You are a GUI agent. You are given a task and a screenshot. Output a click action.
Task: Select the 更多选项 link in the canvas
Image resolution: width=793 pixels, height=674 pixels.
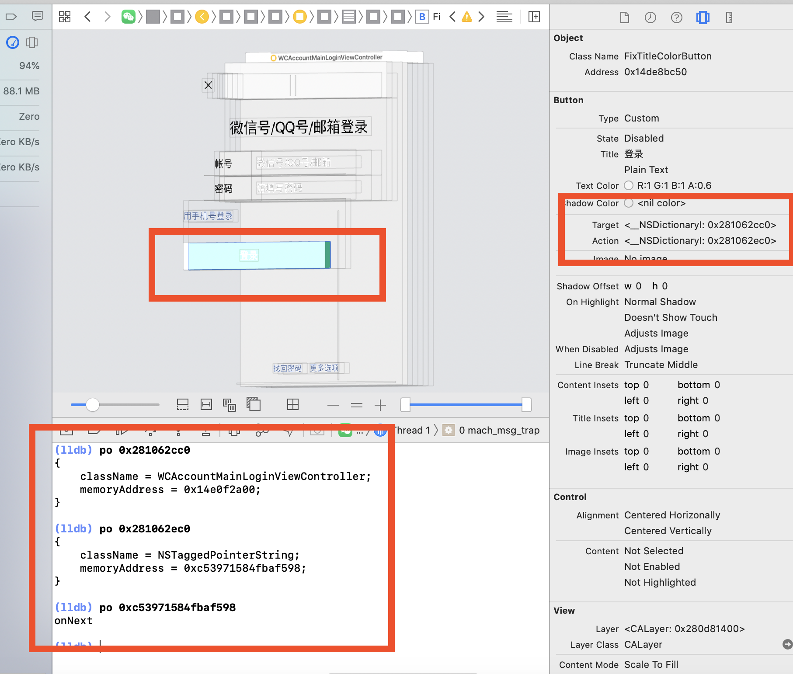click(x=324, y=368)
